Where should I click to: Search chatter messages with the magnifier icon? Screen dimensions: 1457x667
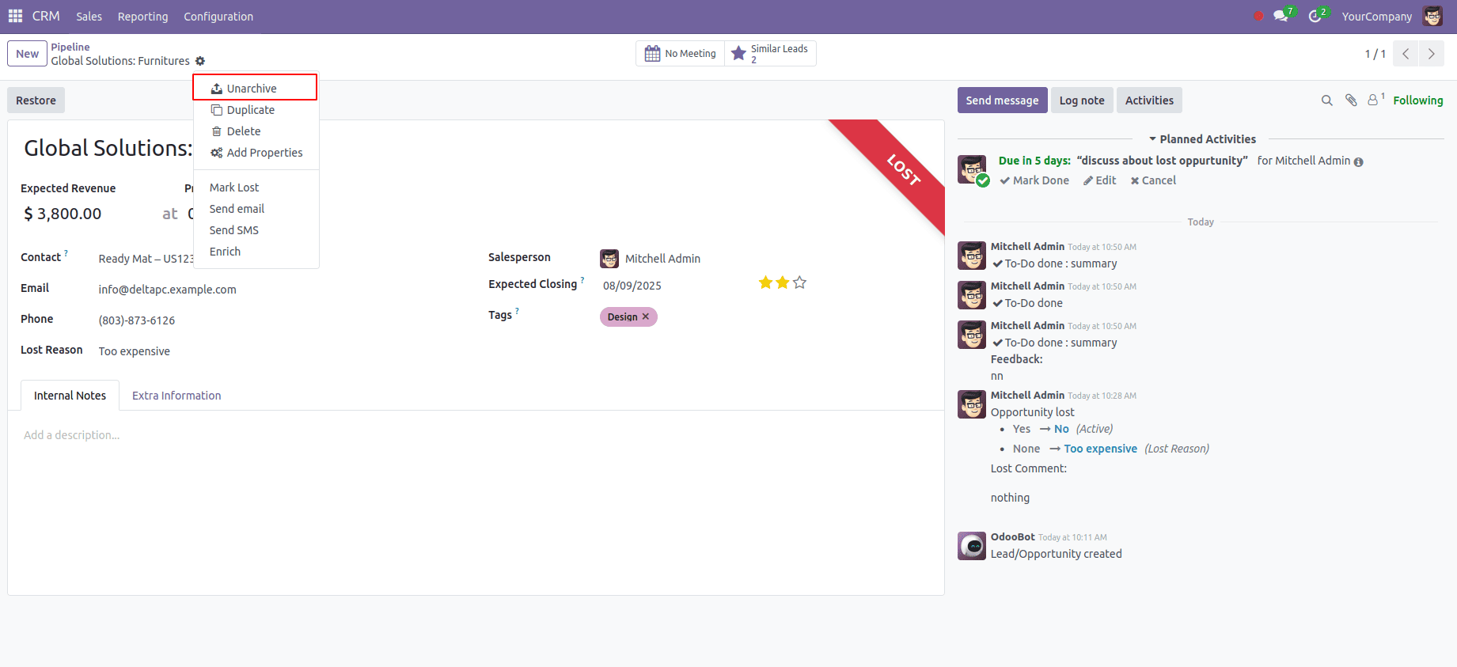pyautogui.click(x=1327, y=100)
